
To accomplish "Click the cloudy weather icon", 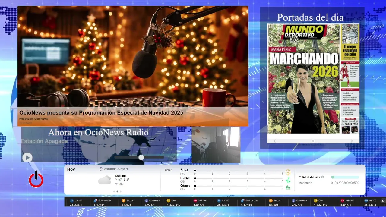I will pyautogui.click(x=105, y=180).
